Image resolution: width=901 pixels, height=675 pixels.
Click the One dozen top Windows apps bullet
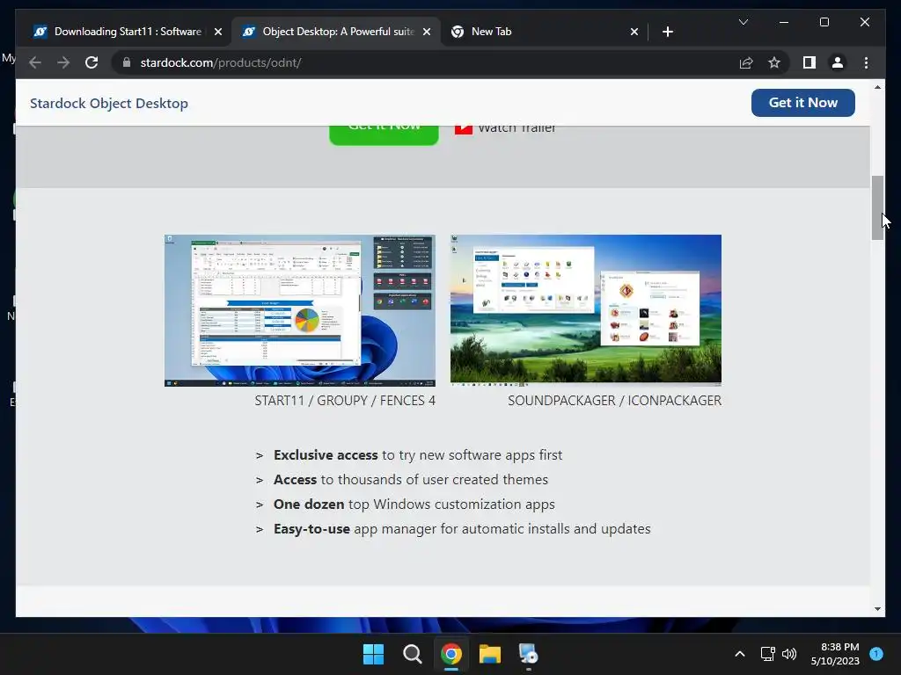point(414,504)
